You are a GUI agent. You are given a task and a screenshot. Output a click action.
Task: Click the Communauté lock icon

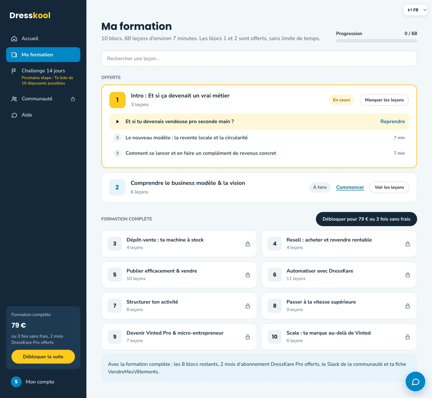point(73,99)
